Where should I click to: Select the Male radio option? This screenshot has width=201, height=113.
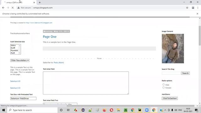coord(163,84)
